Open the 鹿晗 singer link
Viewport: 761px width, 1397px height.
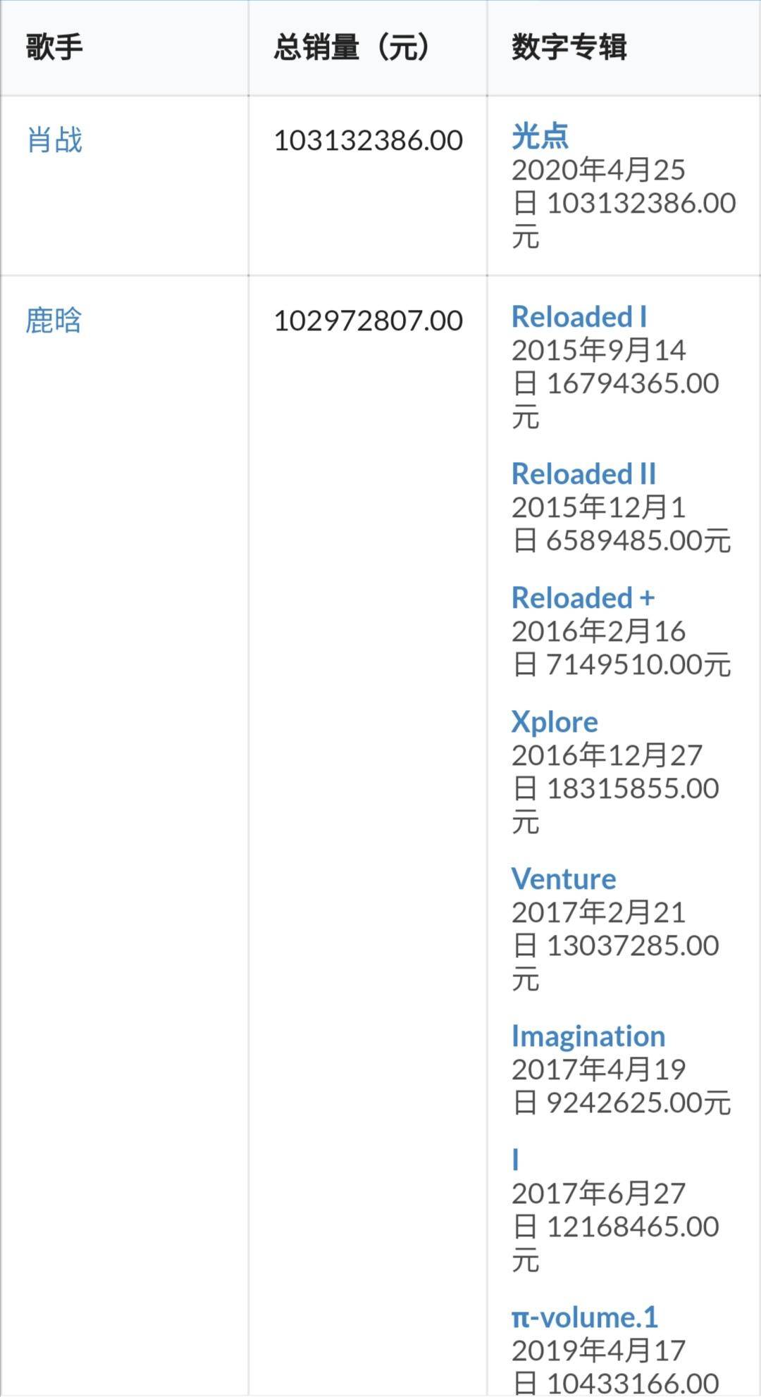[x=54, y=320]
